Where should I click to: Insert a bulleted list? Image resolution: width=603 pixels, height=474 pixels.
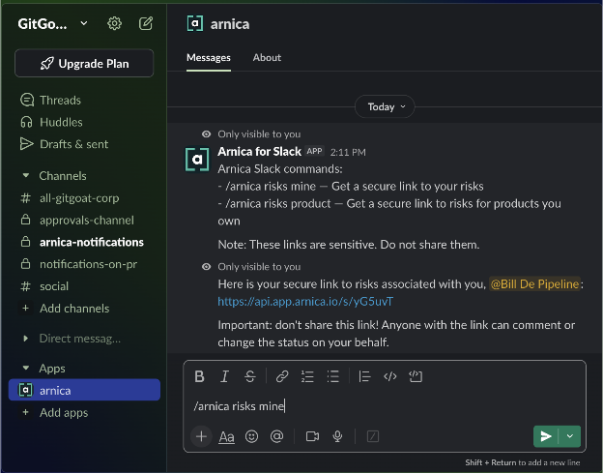(x=332, y=376)
